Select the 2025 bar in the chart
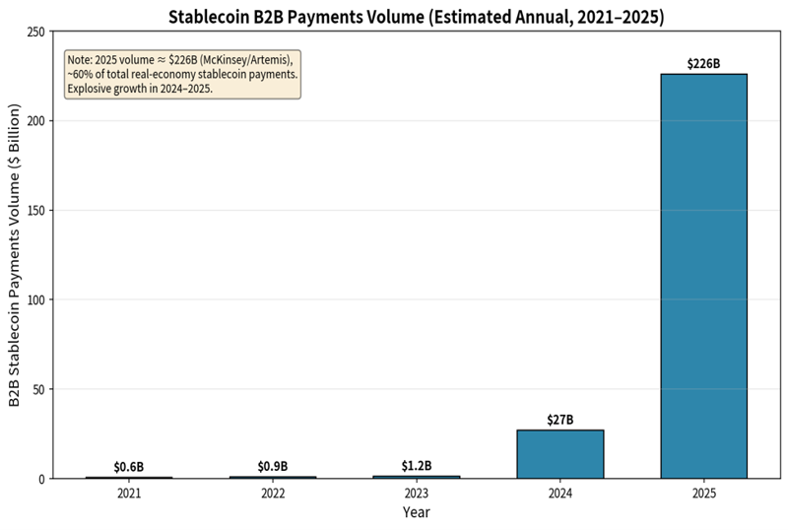The height and width of the screenshot is (530, 788). (x=703, y=276)
